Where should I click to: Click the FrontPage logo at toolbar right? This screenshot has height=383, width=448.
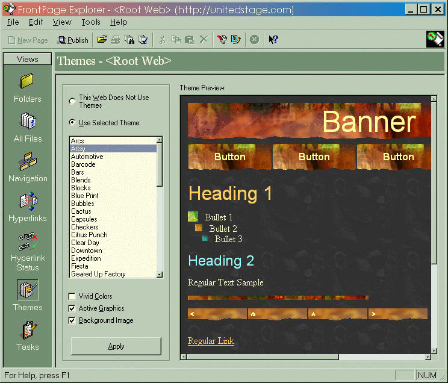[435, 39]
